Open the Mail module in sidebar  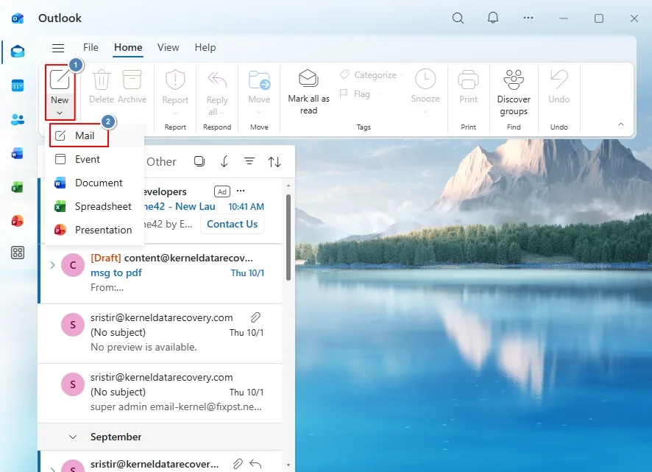coord(18,52)
